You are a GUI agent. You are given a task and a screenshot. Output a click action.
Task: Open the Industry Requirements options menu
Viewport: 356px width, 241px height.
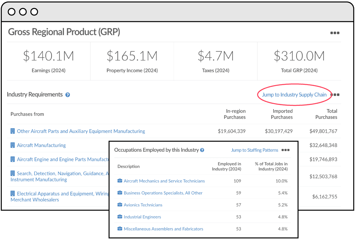click(x=335, y=95)
